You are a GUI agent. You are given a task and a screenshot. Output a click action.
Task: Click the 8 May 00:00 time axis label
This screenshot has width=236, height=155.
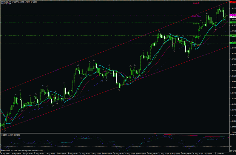73,154
